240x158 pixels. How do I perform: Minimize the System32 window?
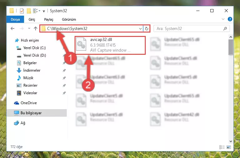pyautogui.click(x=198, y=11)
